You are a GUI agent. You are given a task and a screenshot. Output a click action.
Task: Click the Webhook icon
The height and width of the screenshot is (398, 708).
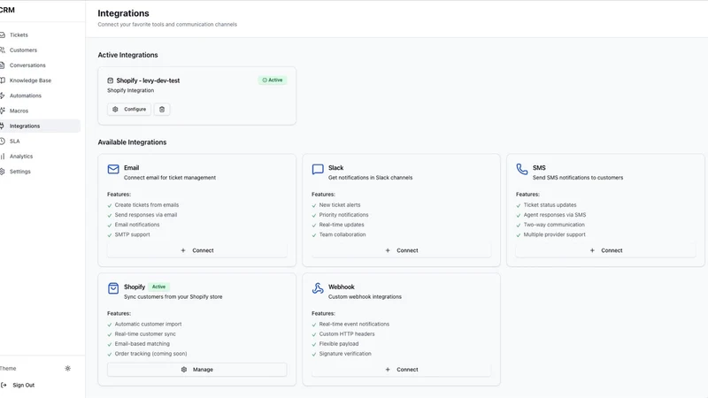pos(318,288)
